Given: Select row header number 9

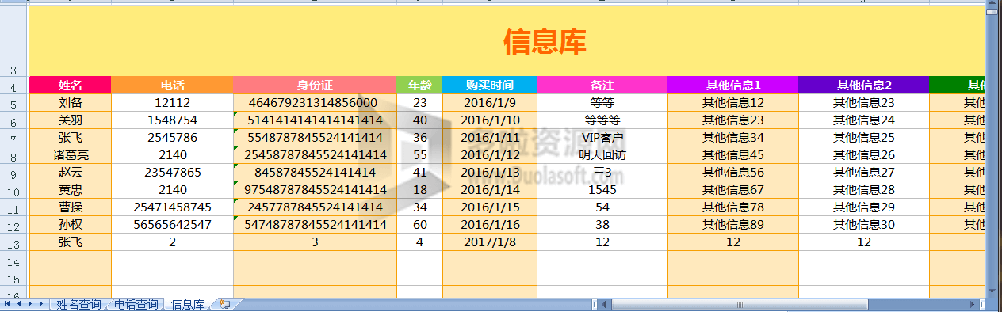Looking at the screenshot, I should [x=13, y=173].
